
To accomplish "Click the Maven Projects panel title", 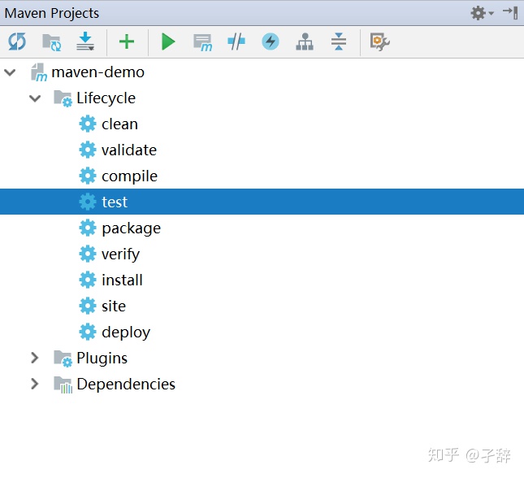I will coord(52,13).
